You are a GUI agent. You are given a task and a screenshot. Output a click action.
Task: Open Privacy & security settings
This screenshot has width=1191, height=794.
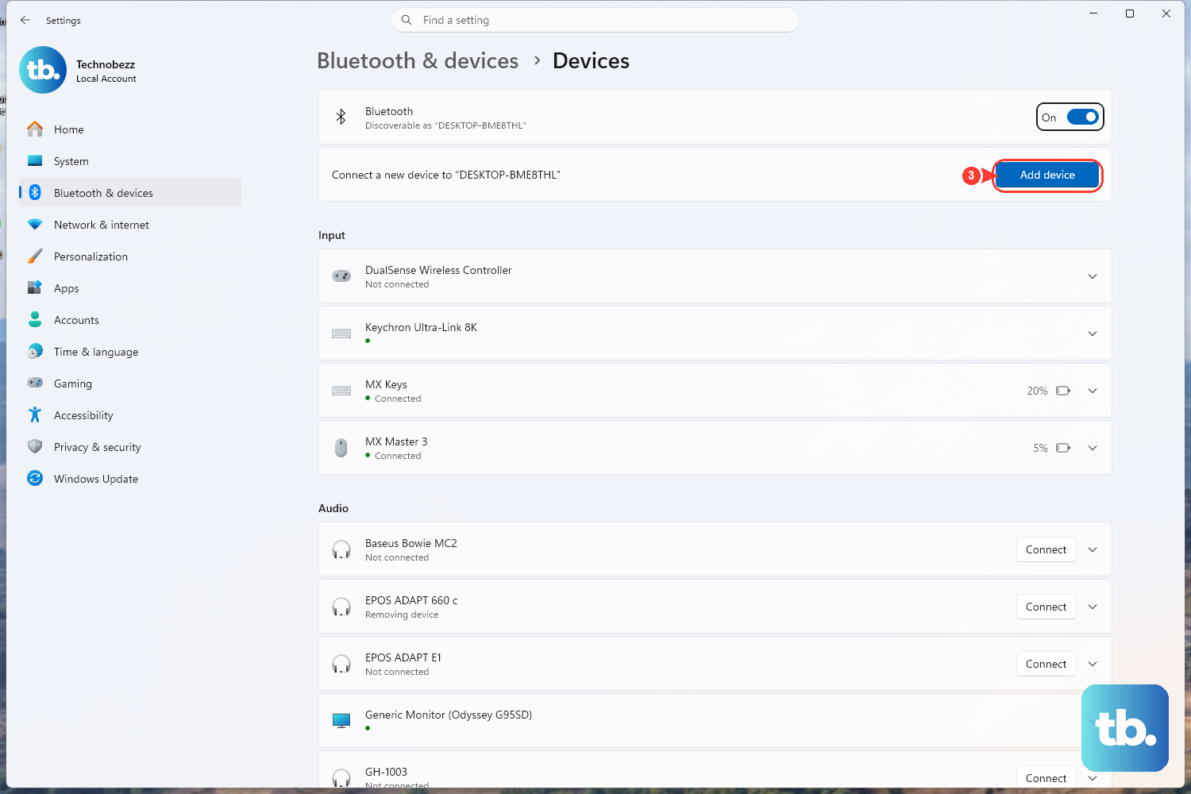(130, 447)
